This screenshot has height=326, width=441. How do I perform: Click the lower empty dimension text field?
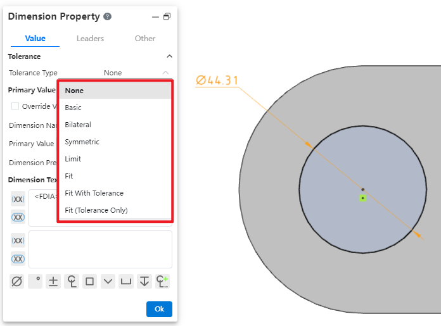point(100,249)
